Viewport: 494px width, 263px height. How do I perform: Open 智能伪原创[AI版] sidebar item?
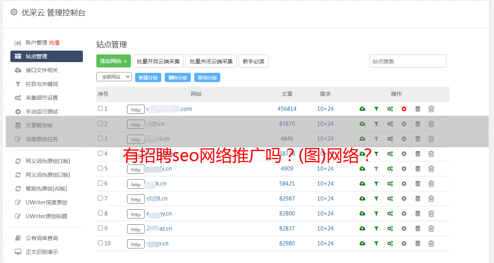click(46, 189)
